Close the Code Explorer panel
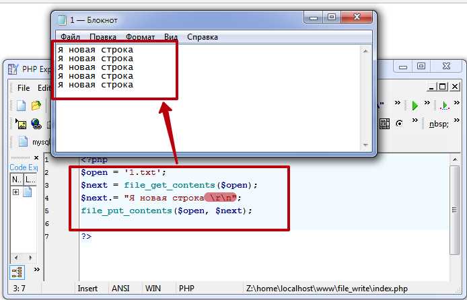The image size is (467, 300). 36,158
